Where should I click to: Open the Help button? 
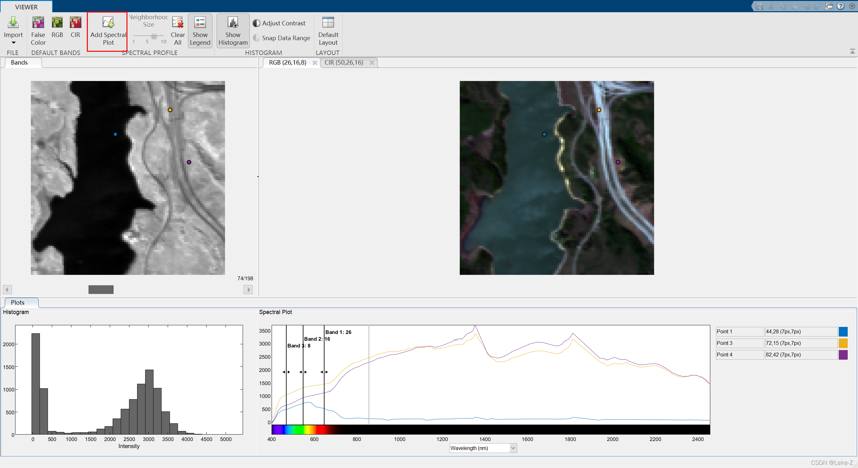point(841,6)
